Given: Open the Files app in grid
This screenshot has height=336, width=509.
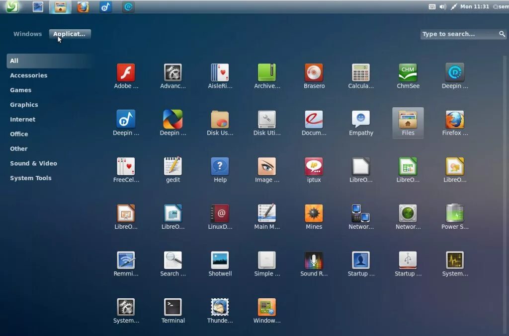Looking at the screenshot, I should point(408,123).
